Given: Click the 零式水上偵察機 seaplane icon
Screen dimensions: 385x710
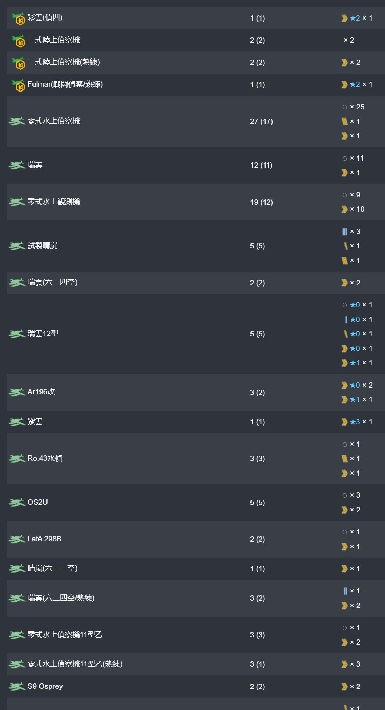Looking at the screenshot, I should coord(17,121).
